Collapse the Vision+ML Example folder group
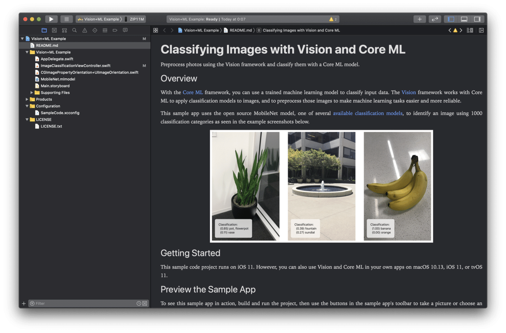The height and width of the screenshot is (333, 506). pos(27,52)
